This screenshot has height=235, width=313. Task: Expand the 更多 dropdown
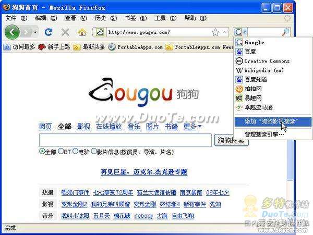tap(192, 127)
